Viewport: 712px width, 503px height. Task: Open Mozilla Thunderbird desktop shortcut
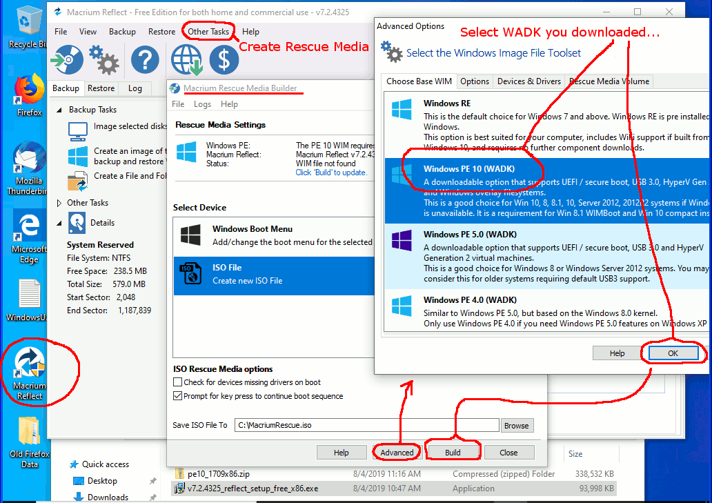(x=28, y=169)
